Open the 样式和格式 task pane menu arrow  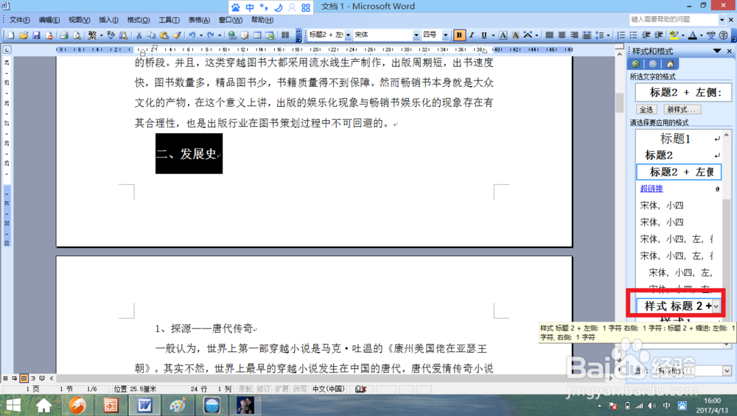(x=717, y=51)
